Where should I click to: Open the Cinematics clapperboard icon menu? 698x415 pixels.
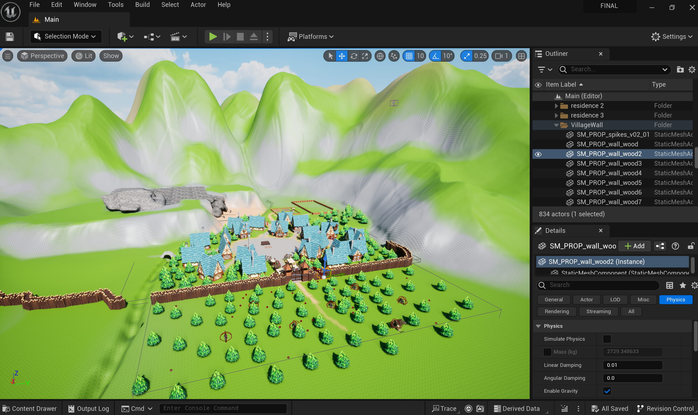[x=178, y=37]
